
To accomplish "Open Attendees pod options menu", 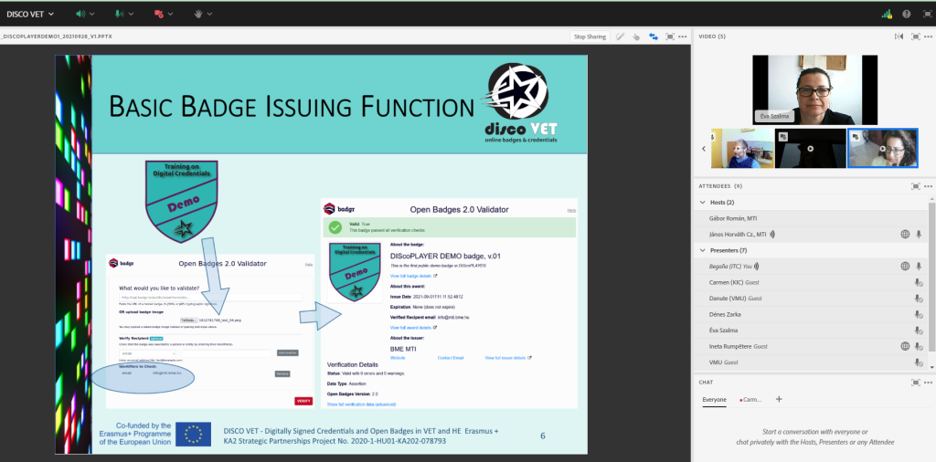I will (930, 185).
